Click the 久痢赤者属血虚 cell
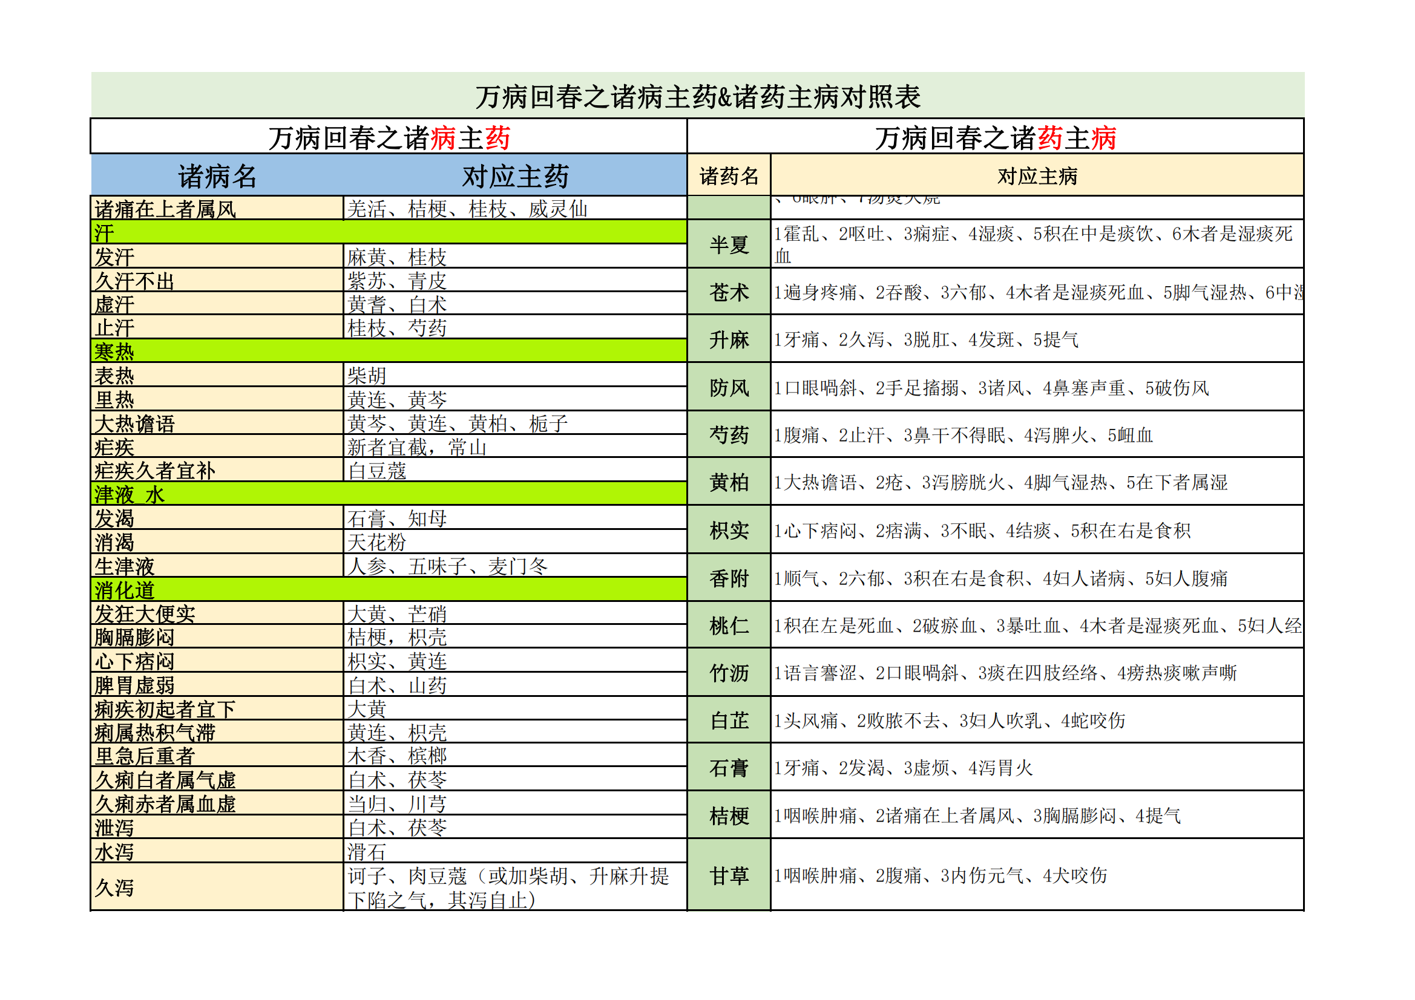Image resolution: width=1415 pixels, height=1000 pixels. click(217, 804)
